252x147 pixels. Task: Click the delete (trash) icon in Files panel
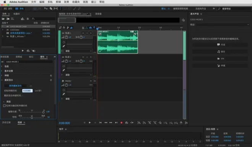(27, 19)
